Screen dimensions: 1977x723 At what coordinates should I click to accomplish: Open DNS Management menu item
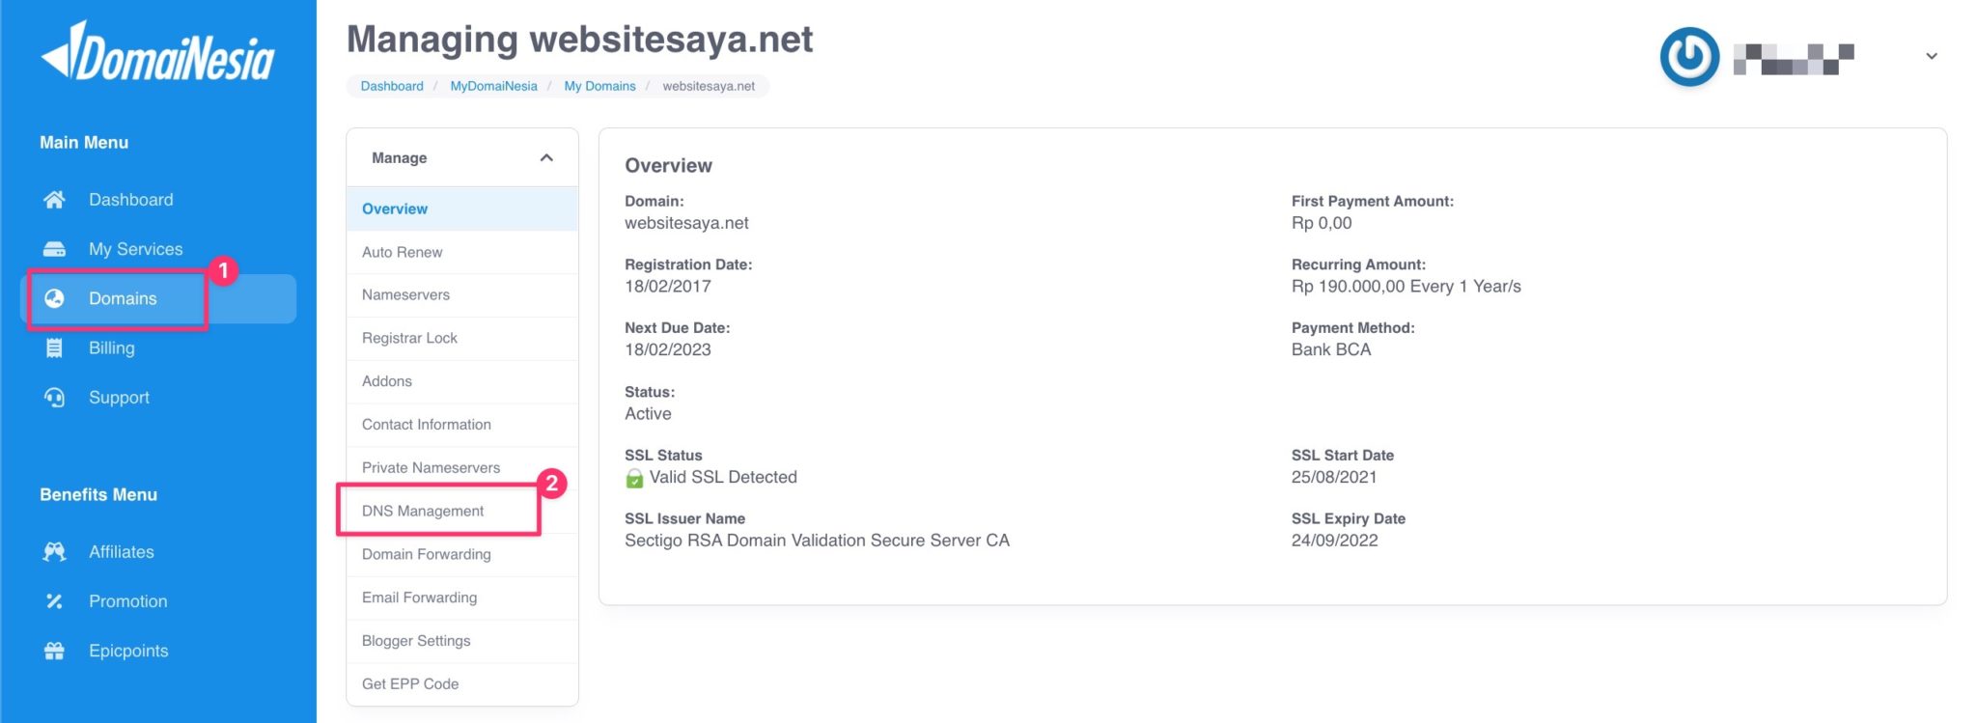(x=423, y=511)
